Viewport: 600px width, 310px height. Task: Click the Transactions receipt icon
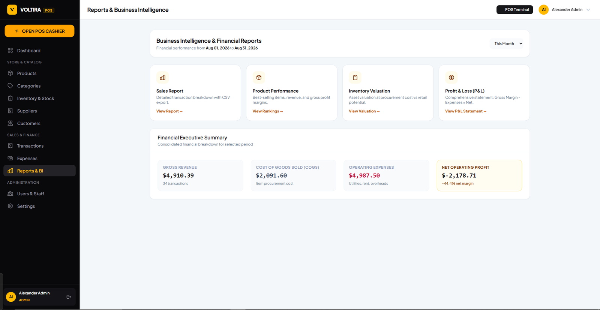tap(10, 146)
